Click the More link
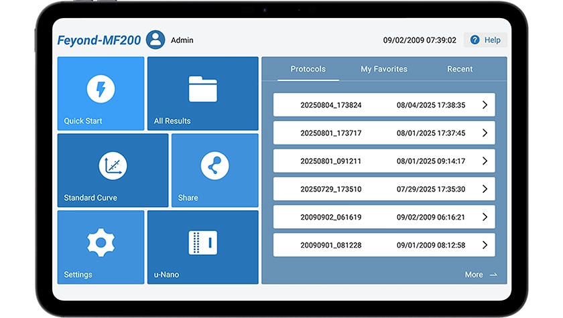Image resolution: width=563 pixels, height=318 pixels. pyautogui.click(x=481, y=274)
